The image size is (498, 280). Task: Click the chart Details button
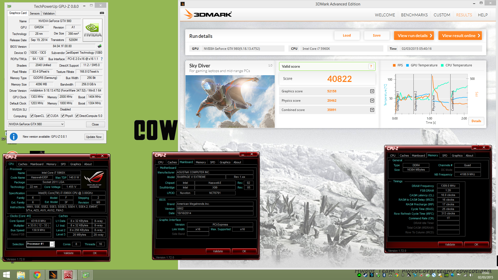476,121
